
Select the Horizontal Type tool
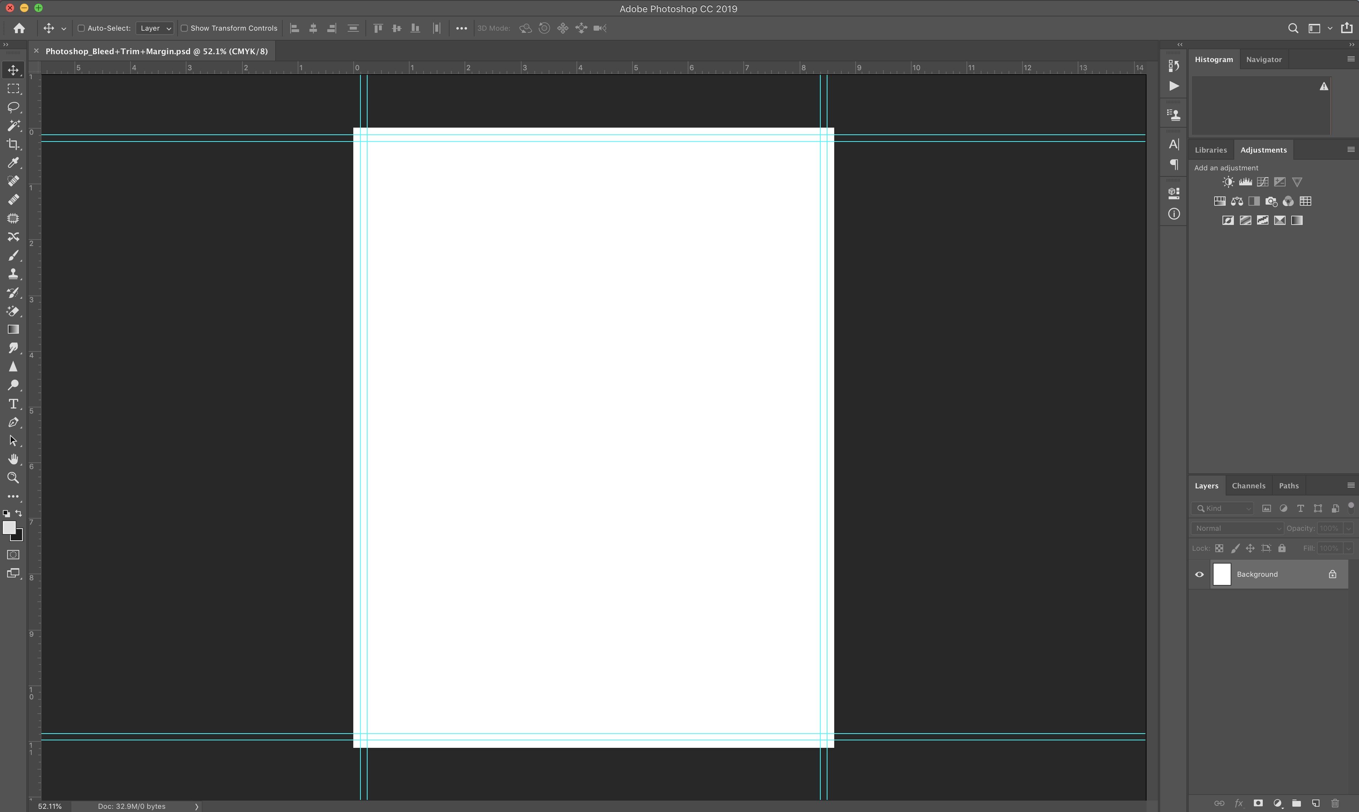[x=14, y=404]
